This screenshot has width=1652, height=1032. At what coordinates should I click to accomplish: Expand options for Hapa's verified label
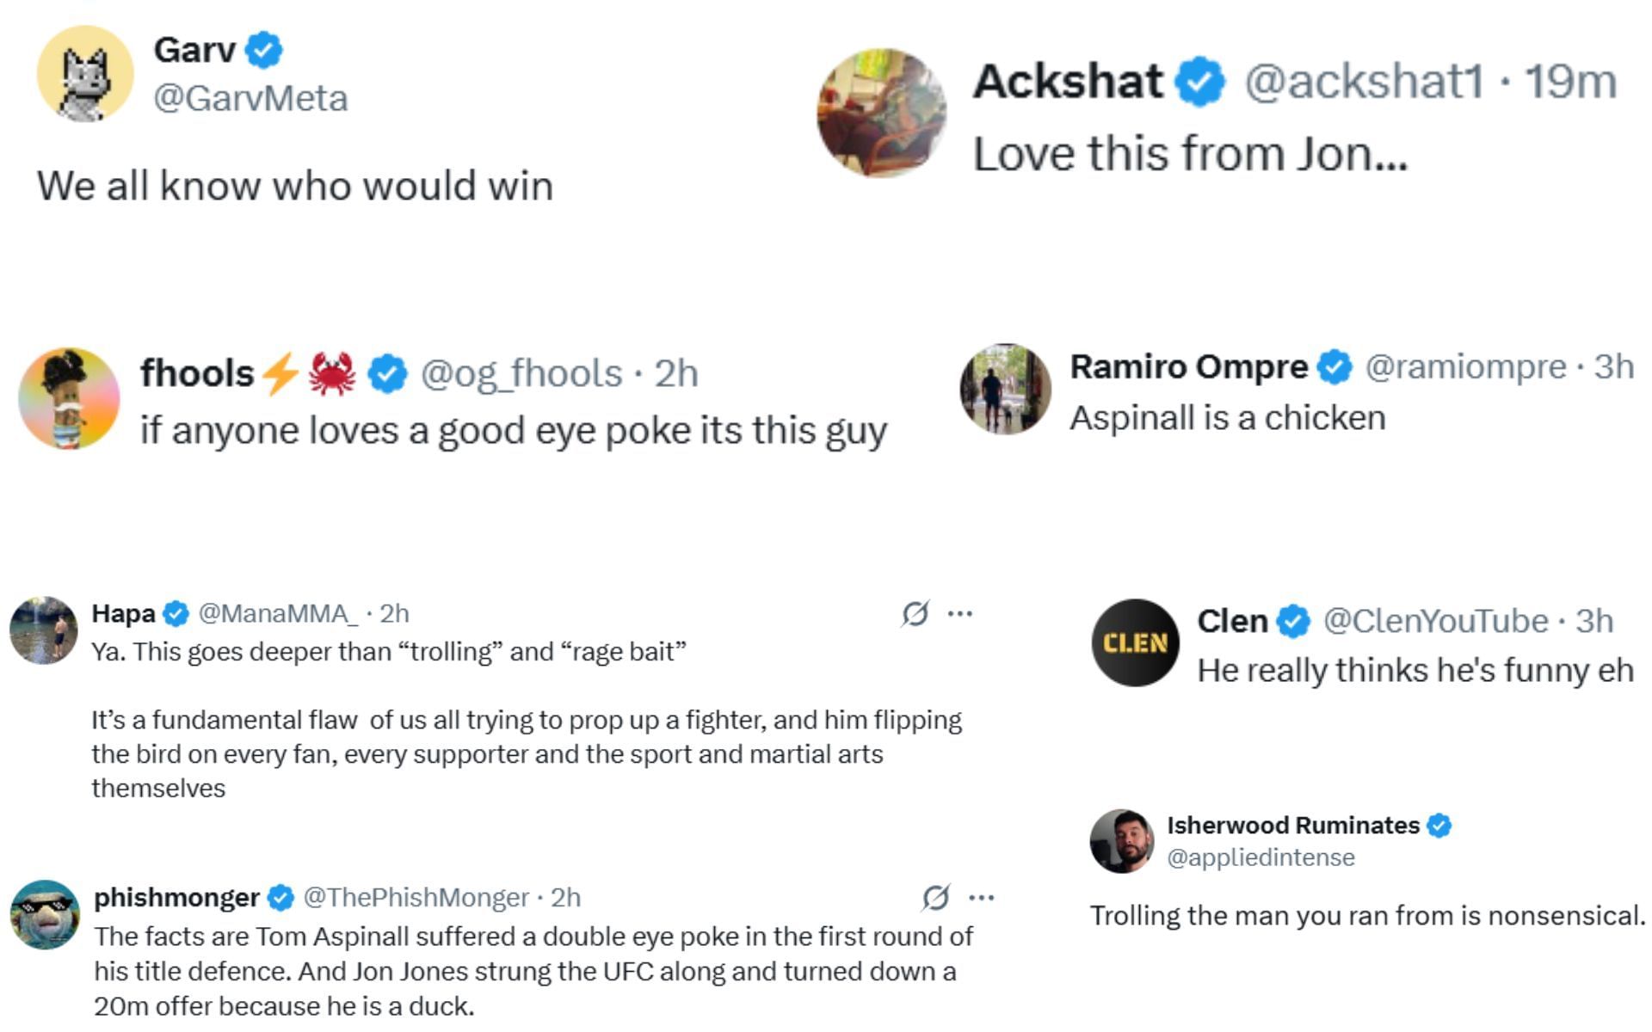[x=176, y=614]
